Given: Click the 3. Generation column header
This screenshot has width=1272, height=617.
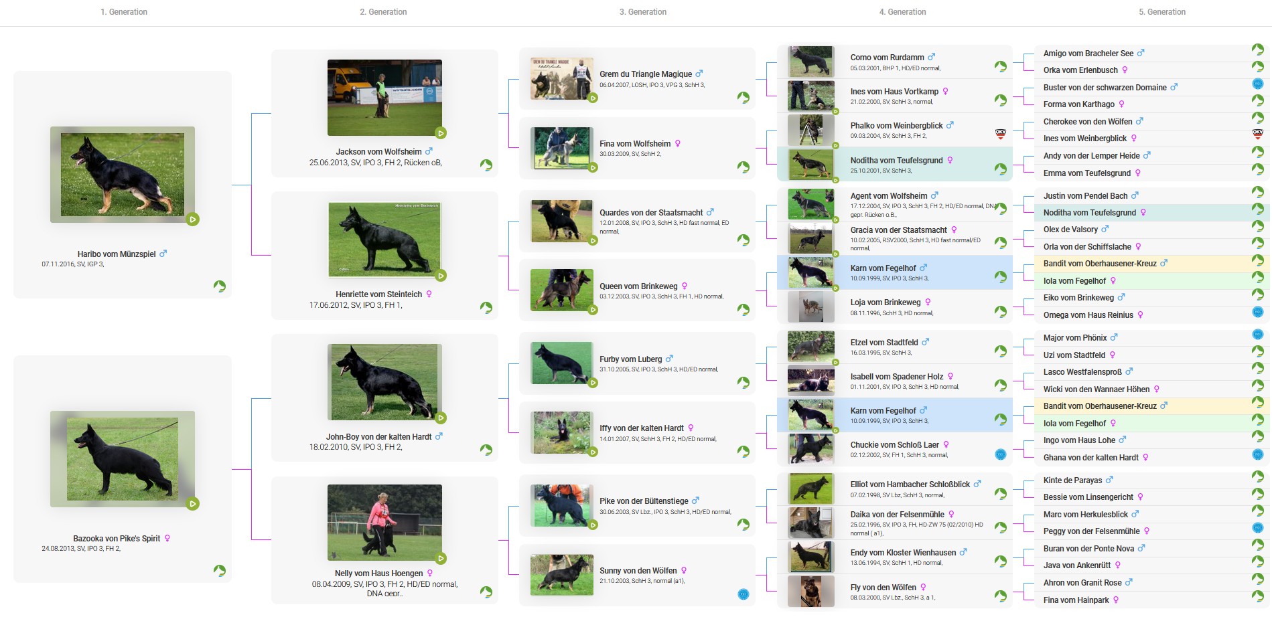Looking at the screenshot, I should [642, 12].
